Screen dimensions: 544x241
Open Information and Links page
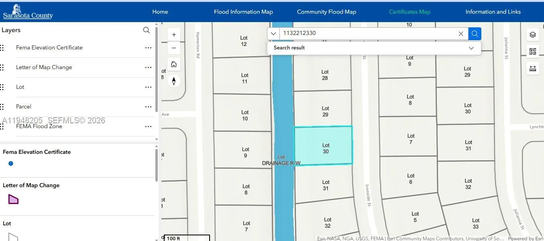pos(493,12)
